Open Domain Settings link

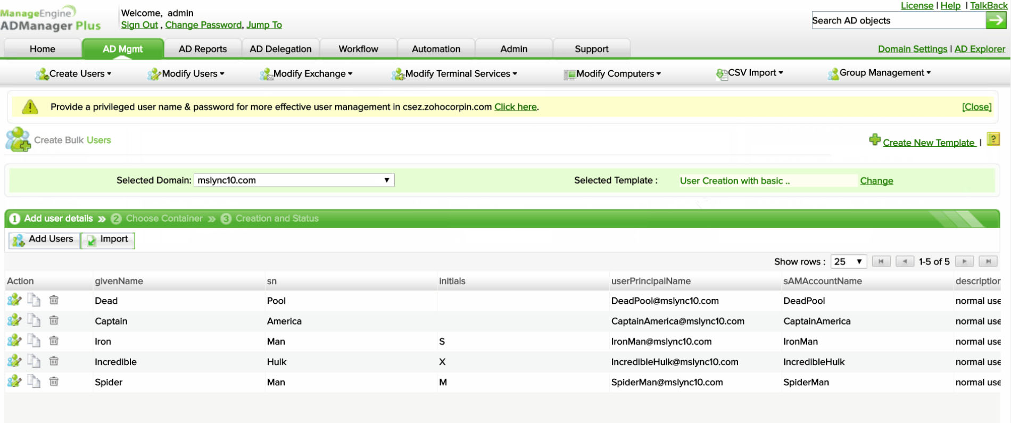(x=913, y=49)
